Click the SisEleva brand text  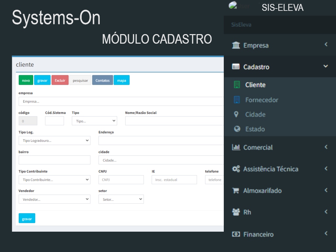[241, 25]
